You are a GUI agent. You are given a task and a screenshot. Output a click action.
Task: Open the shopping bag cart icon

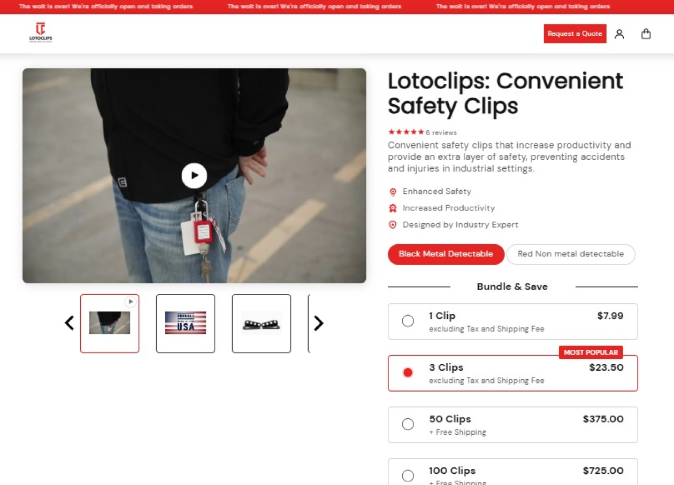(646, 34)
